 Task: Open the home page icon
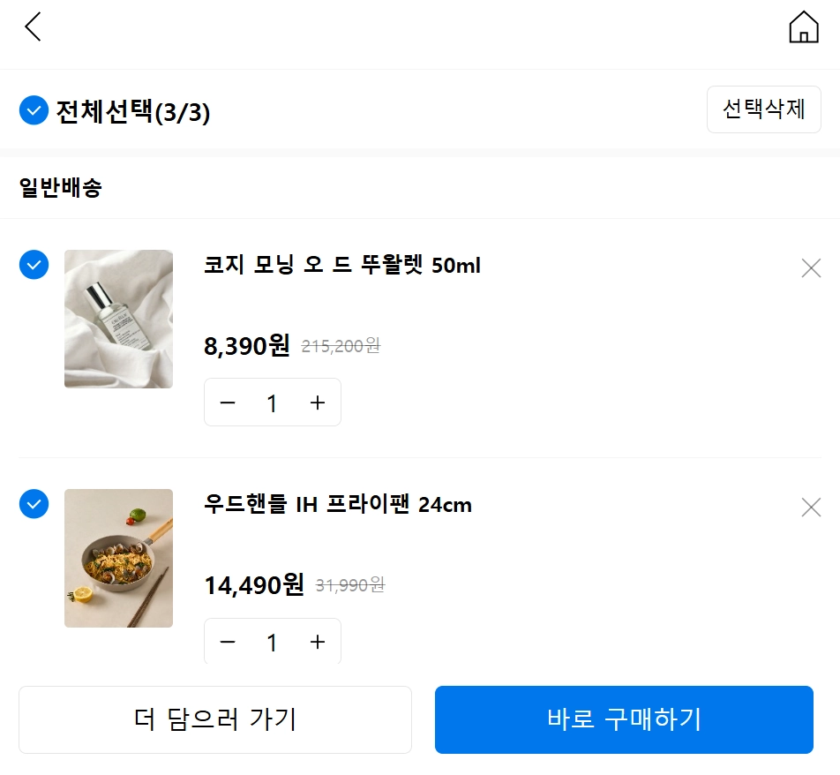(x=803, y=27)
